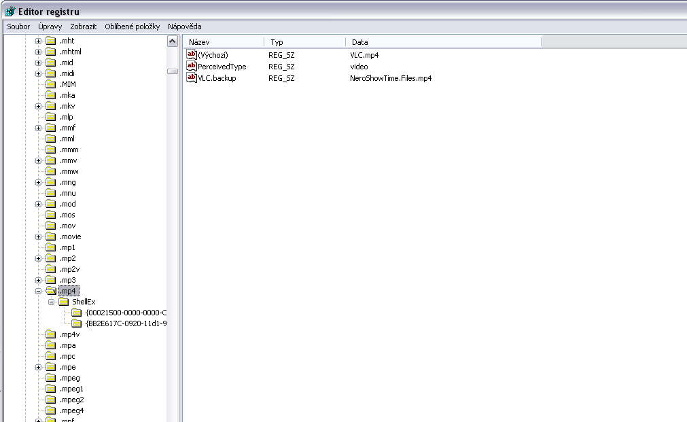Screen dimensions: 687x422
Task: Select the video data value
Action: point(359,67)
